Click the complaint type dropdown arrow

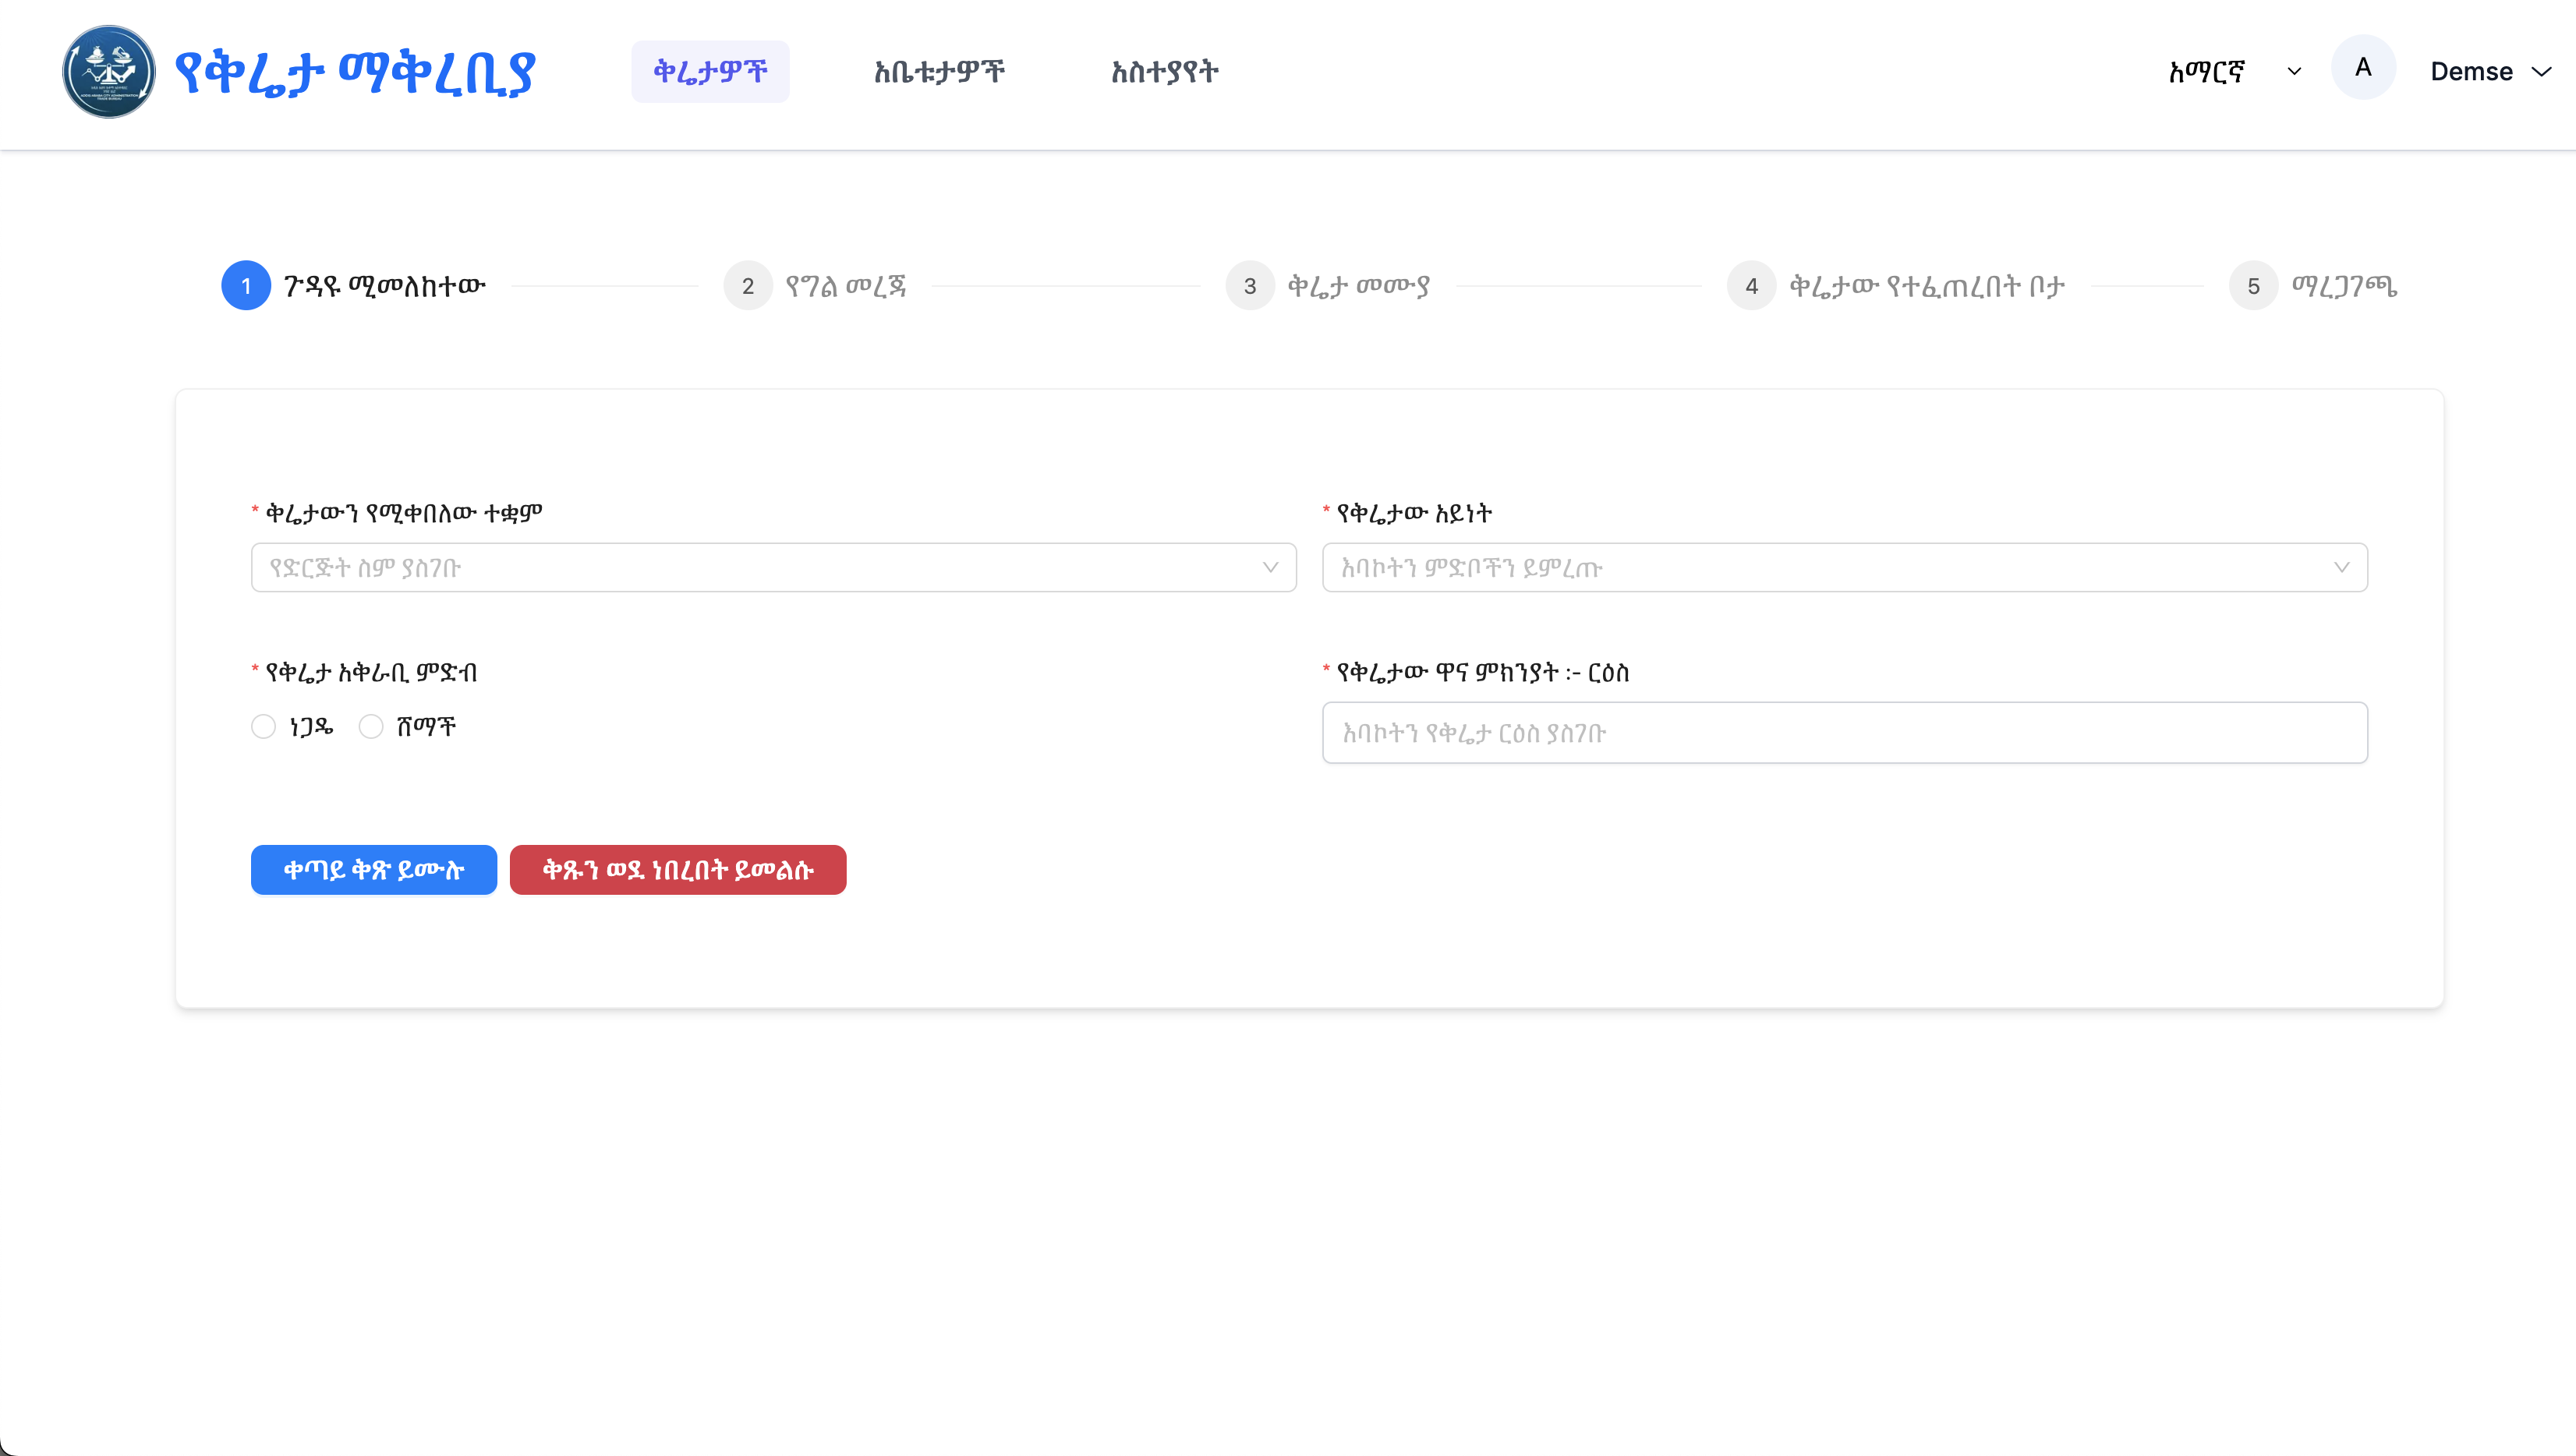[x=2342, y=568]
